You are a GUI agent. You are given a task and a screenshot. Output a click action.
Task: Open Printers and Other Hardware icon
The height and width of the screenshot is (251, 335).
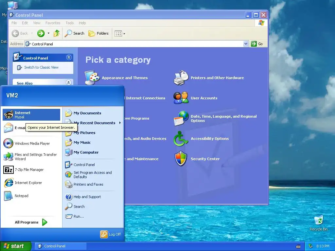pyautogui.click(x=181, y=78)
